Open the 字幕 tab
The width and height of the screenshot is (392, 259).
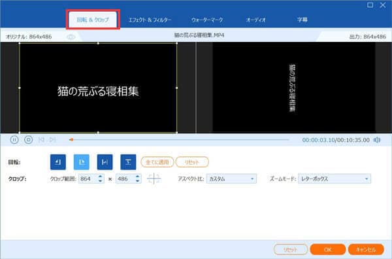302,20
